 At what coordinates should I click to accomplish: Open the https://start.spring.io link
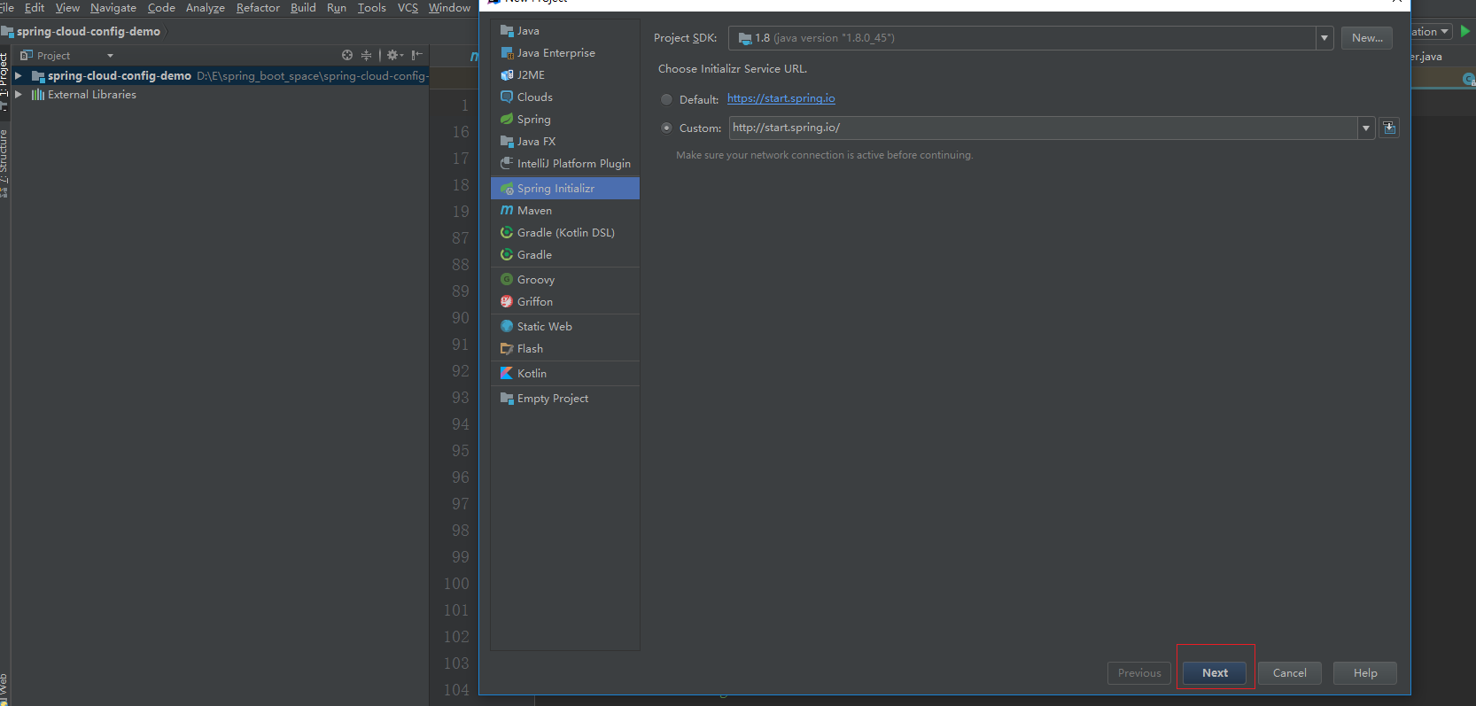(x=781, y=98)
